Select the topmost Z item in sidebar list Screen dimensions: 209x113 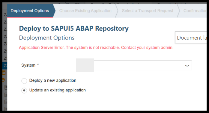click(5, 15)
